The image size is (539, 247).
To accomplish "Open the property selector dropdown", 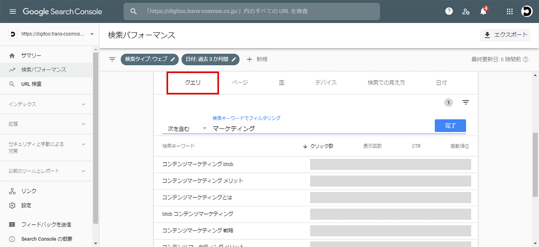I will coord(51,34).
